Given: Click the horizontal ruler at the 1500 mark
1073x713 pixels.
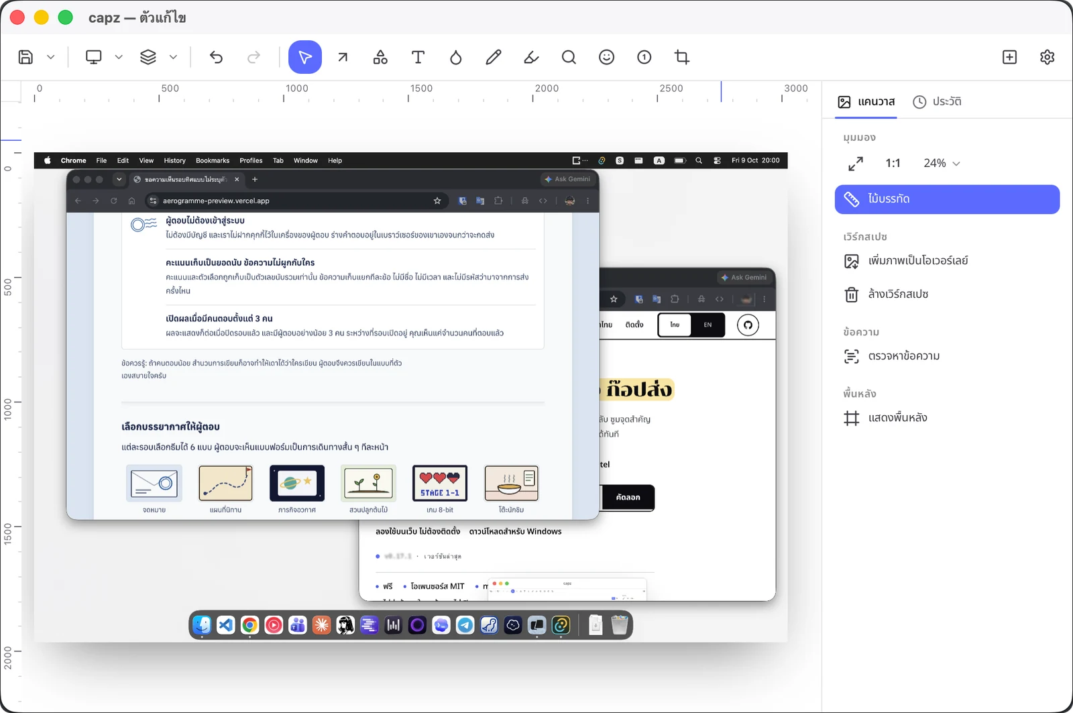Looking at the screenshot, I should coord(422,89).
